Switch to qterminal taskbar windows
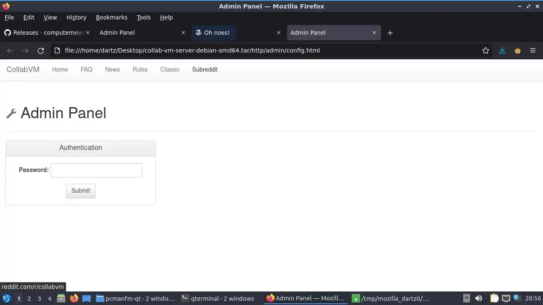Image resolution: width=543 pixels, height=305 pixels. click(x=218, y=299)
